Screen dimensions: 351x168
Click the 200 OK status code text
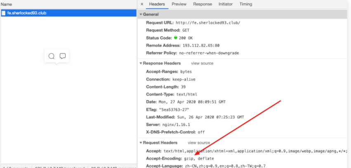[x=186, y=38]
